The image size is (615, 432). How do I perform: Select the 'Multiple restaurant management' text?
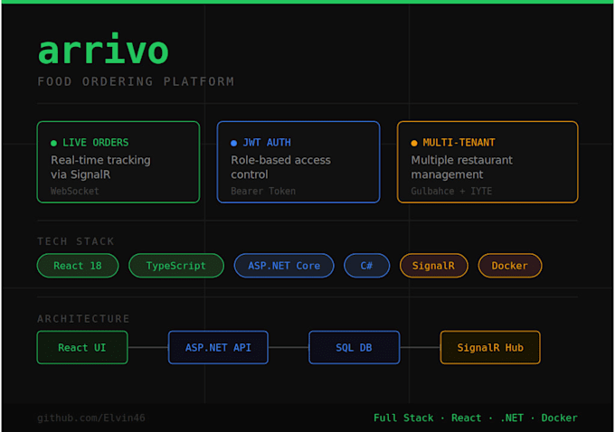[x=461, y=167]
